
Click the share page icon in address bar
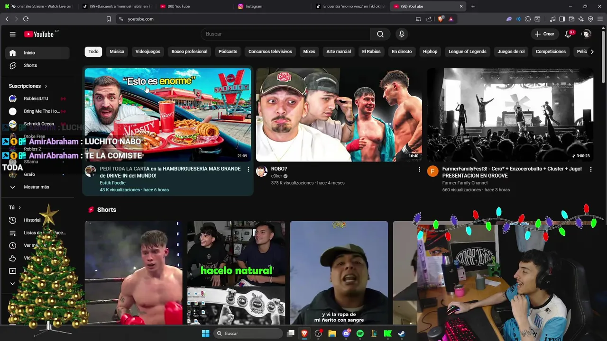point(429,19)
